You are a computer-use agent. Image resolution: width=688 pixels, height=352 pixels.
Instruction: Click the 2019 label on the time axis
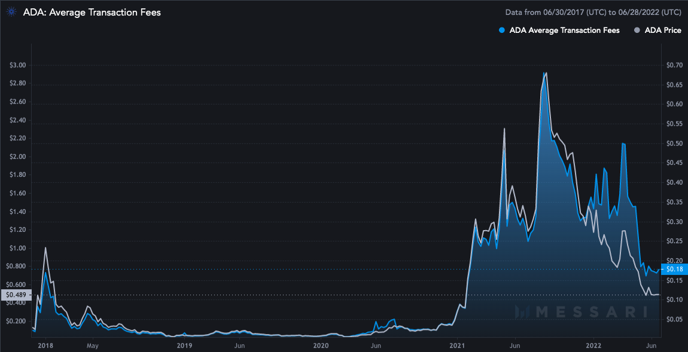[x=185, y=345]
